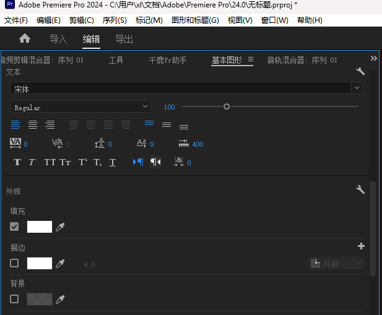Image resolution: width=382 pixels, height=315 pixels.
Task: Toggle all caps style
Action: point(50,162)
